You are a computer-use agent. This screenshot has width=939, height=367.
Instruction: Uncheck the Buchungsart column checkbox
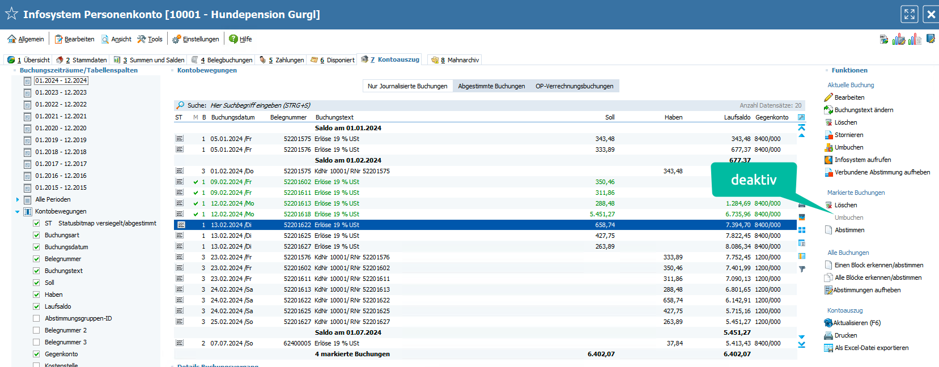pyautogui.click(x=36, y=235)
